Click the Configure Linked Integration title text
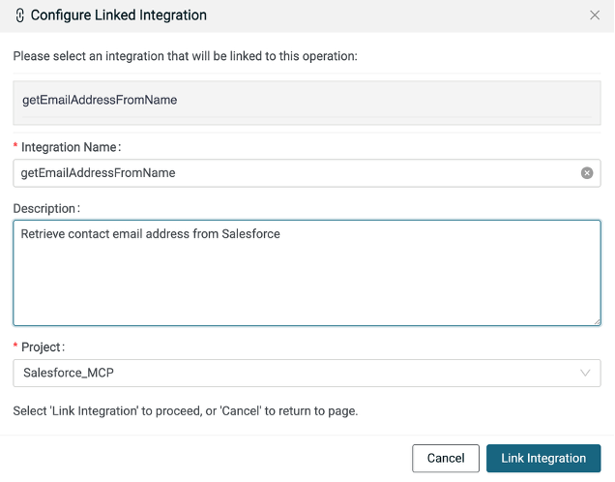The image size is (615, 482). coord(118,15)
